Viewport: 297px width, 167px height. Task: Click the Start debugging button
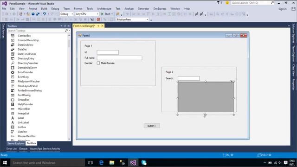pos(106,14)
